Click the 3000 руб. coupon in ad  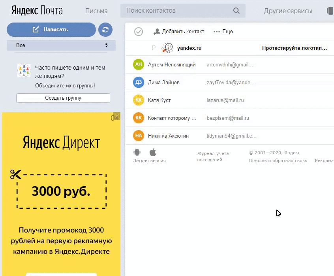click(x=61, y=191)
